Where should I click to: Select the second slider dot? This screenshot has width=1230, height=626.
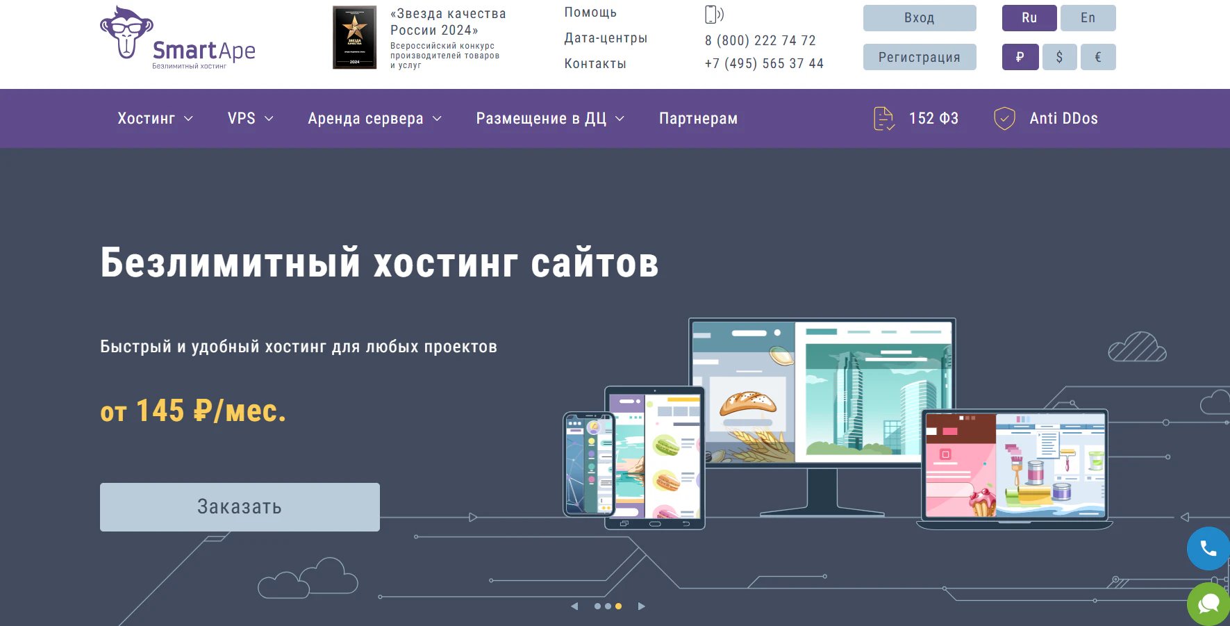(608, 607)
